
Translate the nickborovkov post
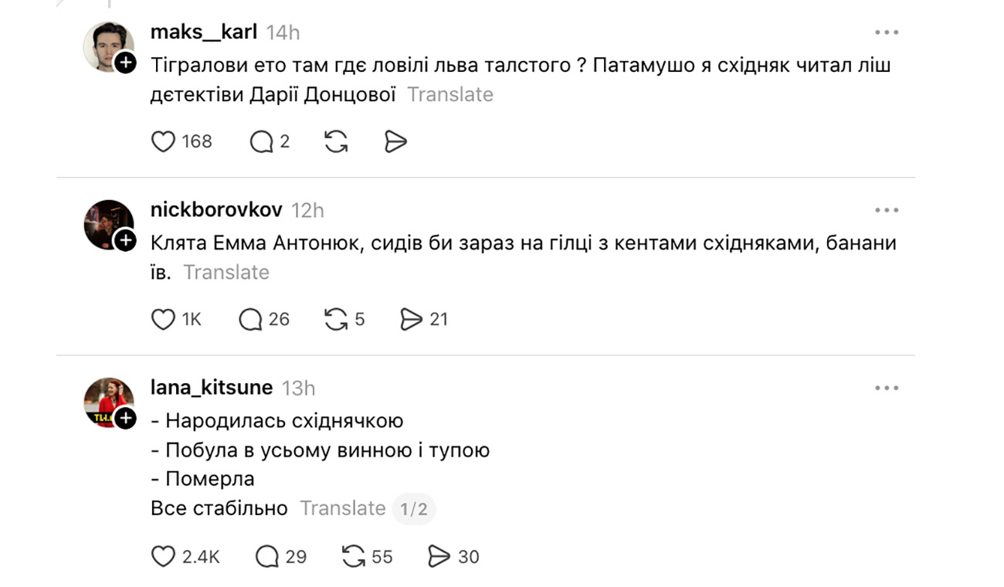point(226,273)
